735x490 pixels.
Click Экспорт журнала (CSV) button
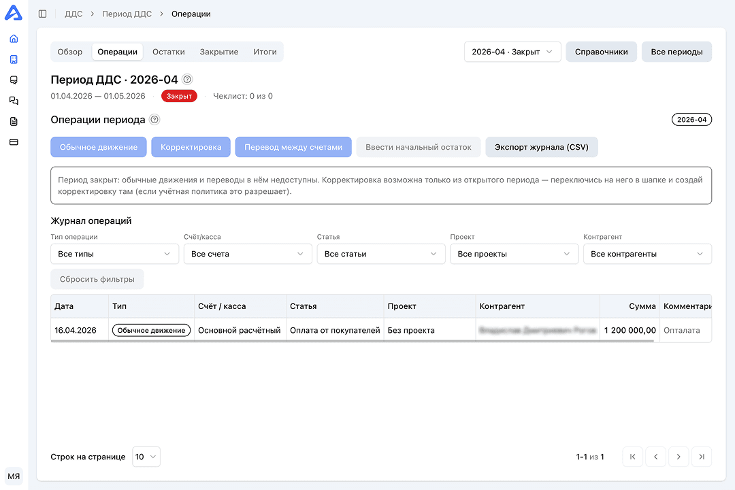tap(542, 147)
